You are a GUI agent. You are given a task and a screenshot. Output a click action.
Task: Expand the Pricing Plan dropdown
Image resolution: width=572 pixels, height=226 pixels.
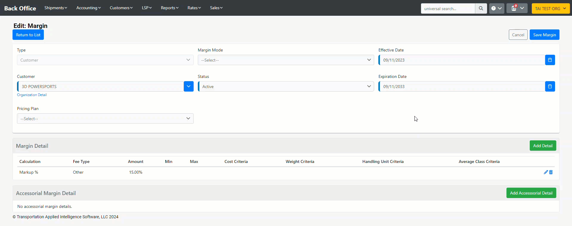tap(105, 119)
